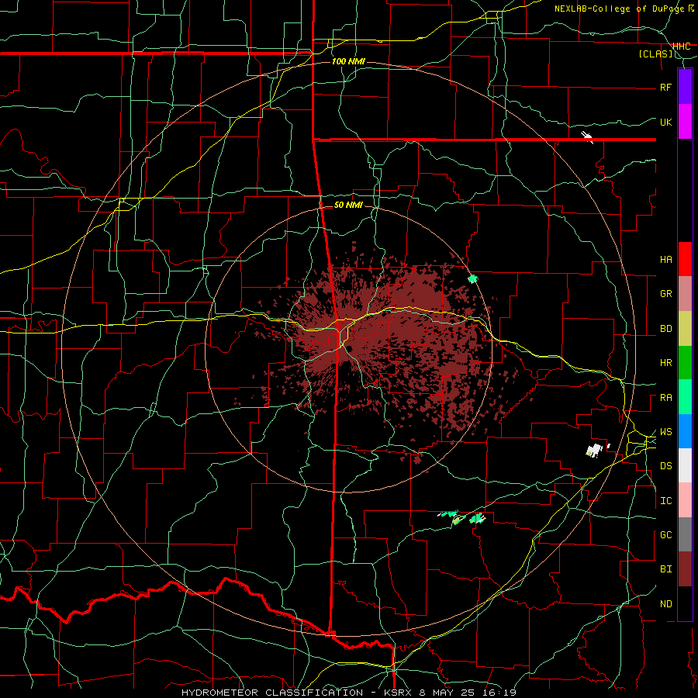Click the 100 NMI range ring label
This screenshot has height=698, width=698.
(348, 61)
